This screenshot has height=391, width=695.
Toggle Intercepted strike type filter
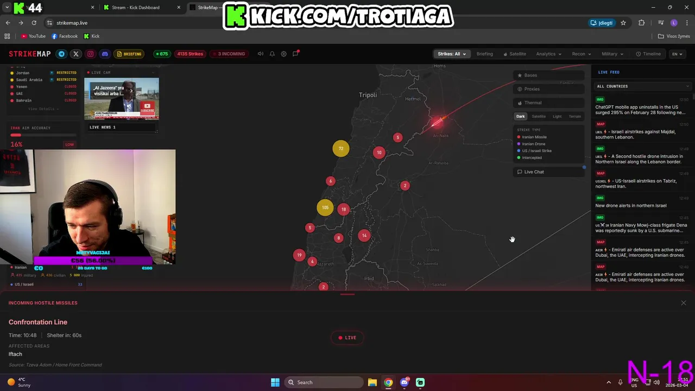[529, 157]
